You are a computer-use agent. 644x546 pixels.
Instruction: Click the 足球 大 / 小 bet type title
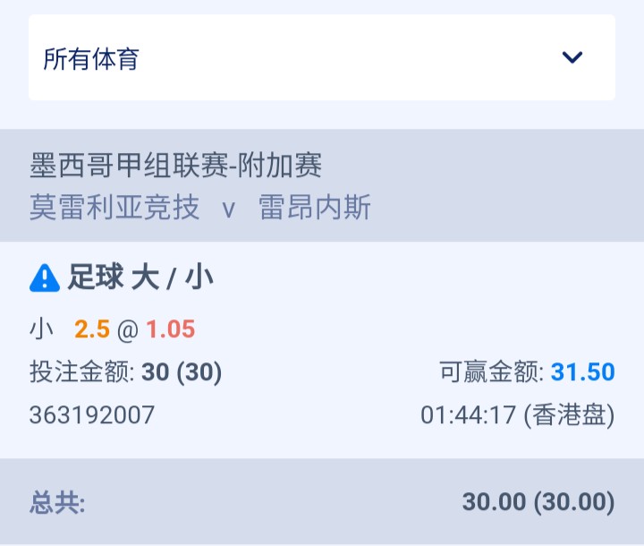[x=140, y=277]
